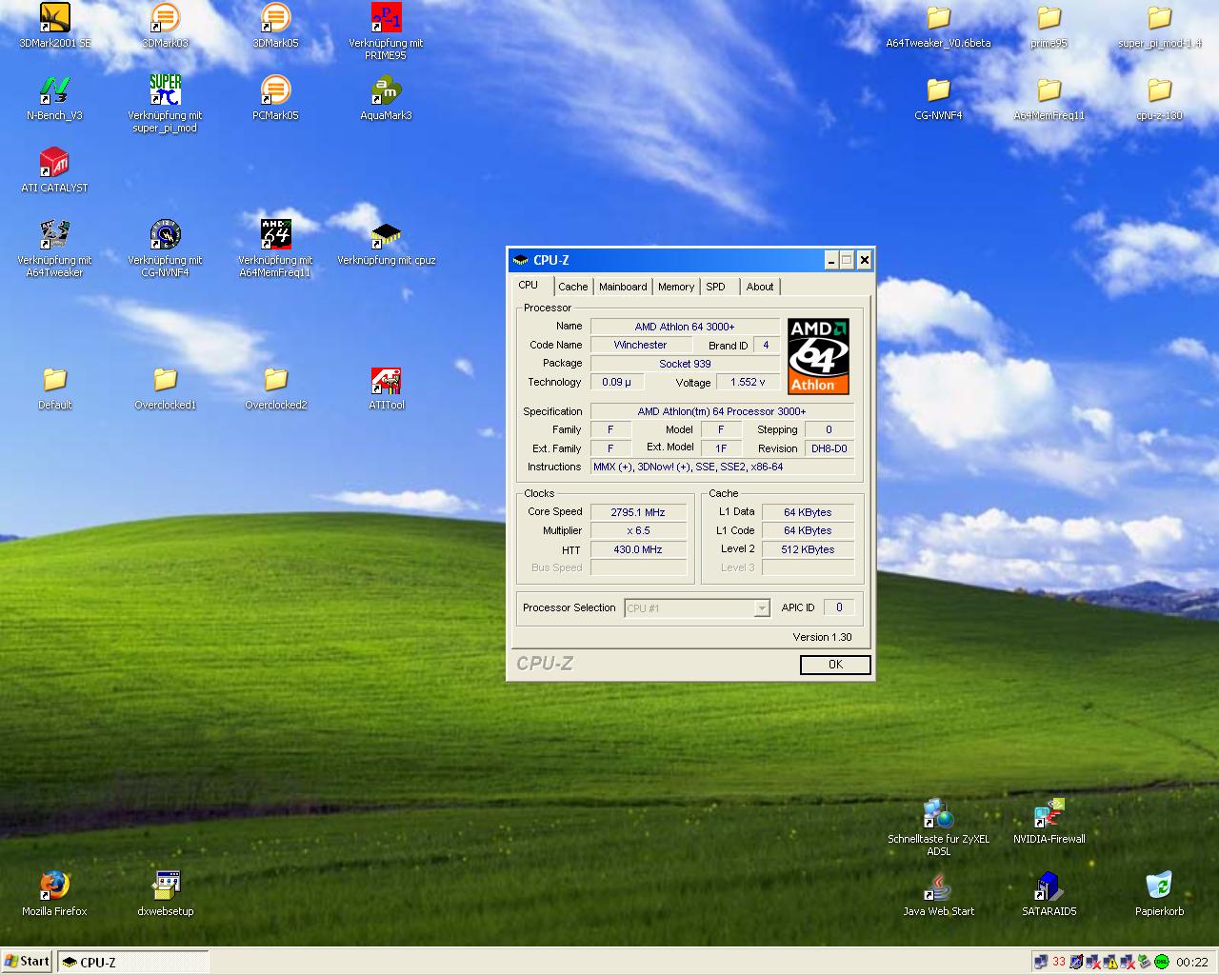Expand the Processor Selection dropdown

click(761, 608)
